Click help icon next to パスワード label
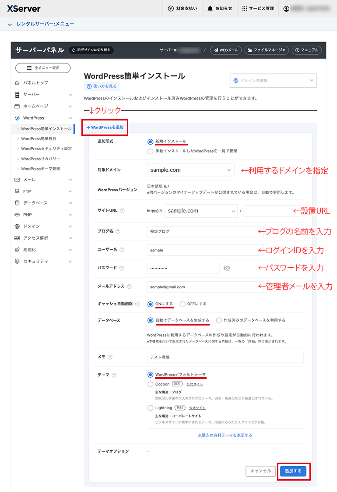Image resolution: width=337 pixels, height=492 pixels. [122, 268]
